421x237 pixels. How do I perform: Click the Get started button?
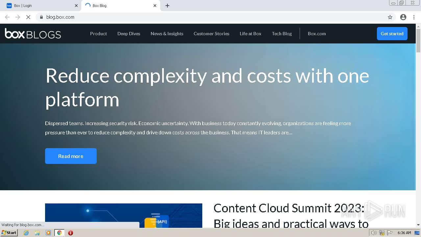392,34
